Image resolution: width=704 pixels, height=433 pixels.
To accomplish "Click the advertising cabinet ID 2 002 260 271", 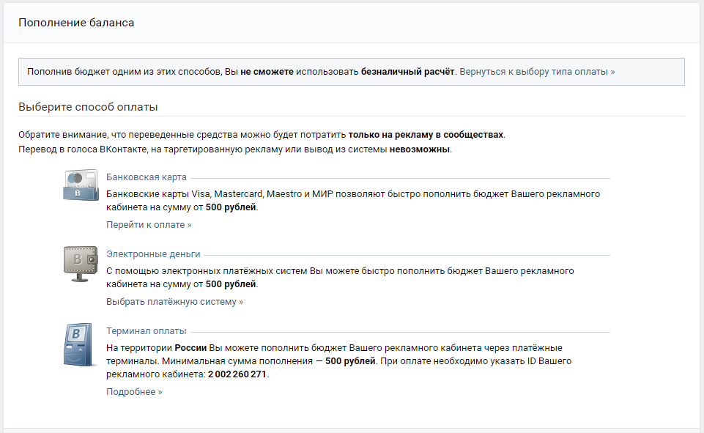I will tap(237, 374).
